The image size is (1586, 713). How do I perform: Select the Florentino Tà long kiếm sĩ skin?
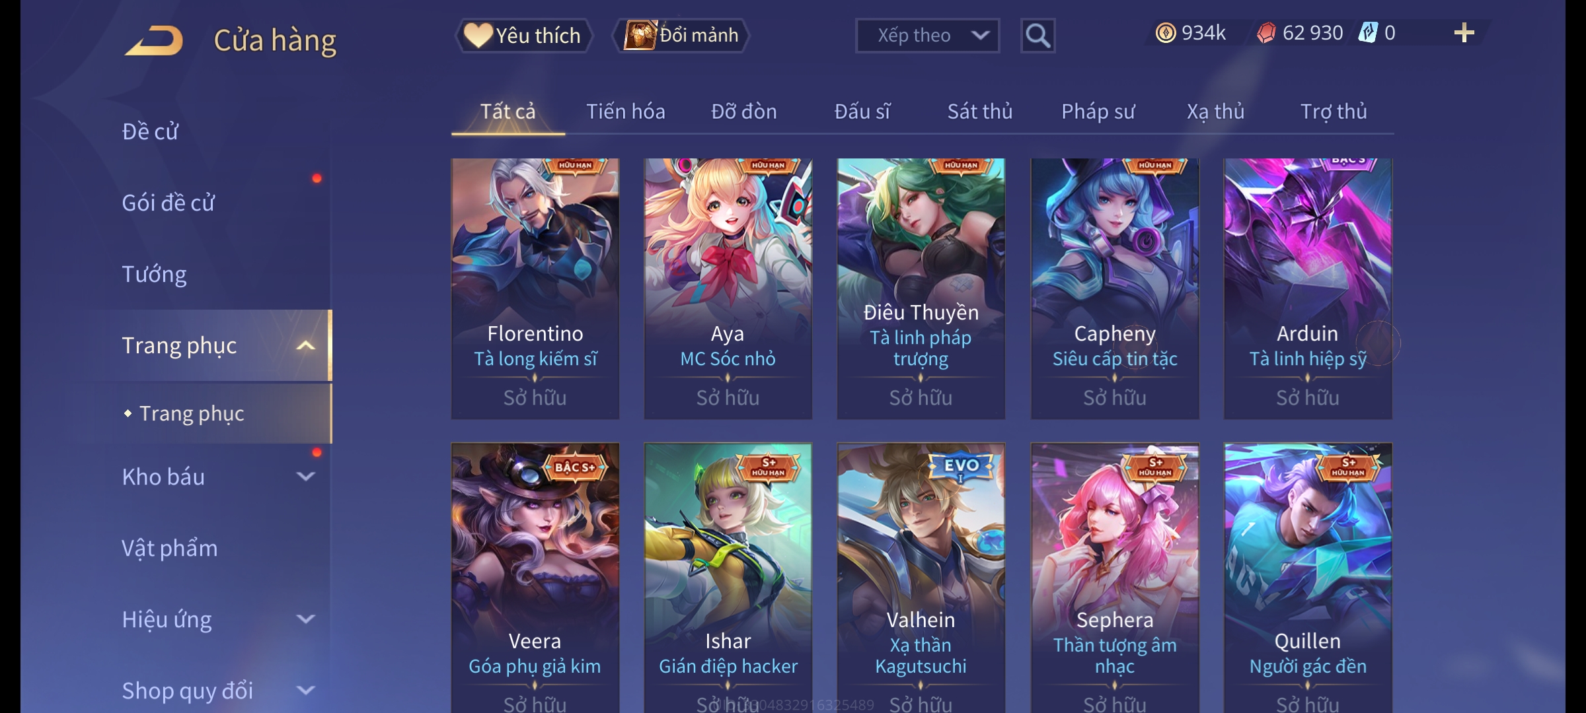[x=535, y=289]
